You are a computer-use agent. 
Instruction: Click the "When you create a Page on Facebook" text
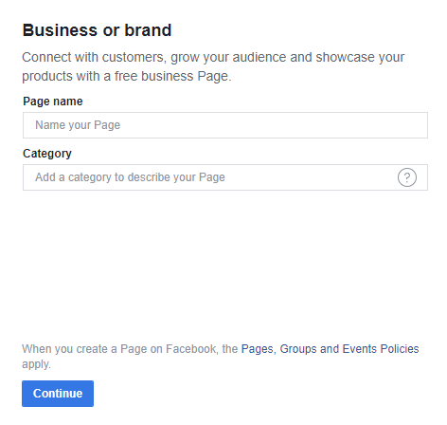click(x=119, y=349)
